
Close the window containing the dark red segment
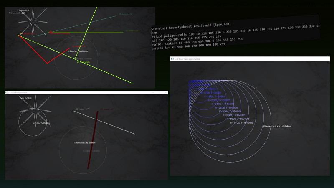[x=166, y=92]
